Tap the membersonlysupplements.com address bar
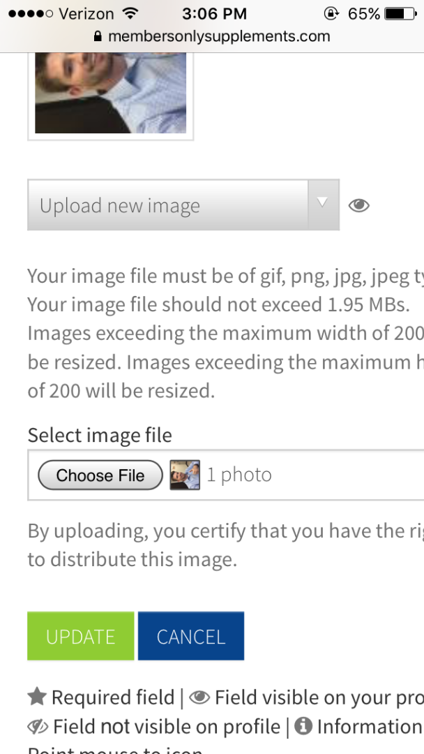The height and width of the screenshot is (754, 424). (212, 36)
